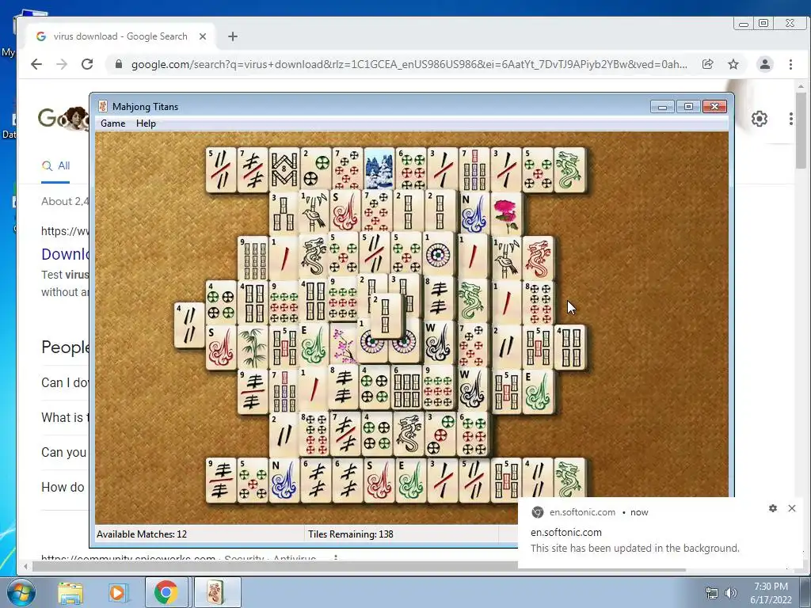Click the Chrome vertical scrollbar thumb

[x=801, y=131]
